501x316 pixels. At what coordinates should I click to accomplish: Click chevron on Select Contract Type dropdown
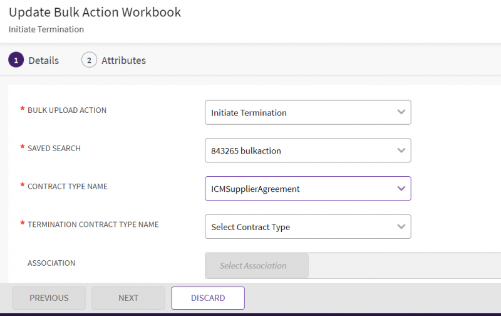[x=401, y=226]
